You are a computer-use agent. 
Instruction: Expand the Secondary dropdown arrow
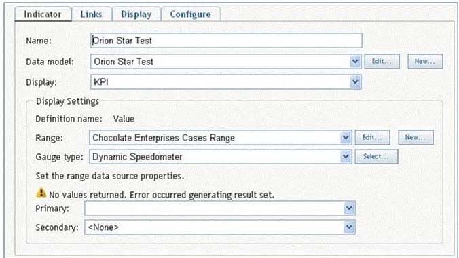349,227
